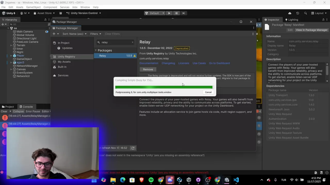Collapse the Packages list group
This screenshot has width=330, height=185.
click(96, 50)
